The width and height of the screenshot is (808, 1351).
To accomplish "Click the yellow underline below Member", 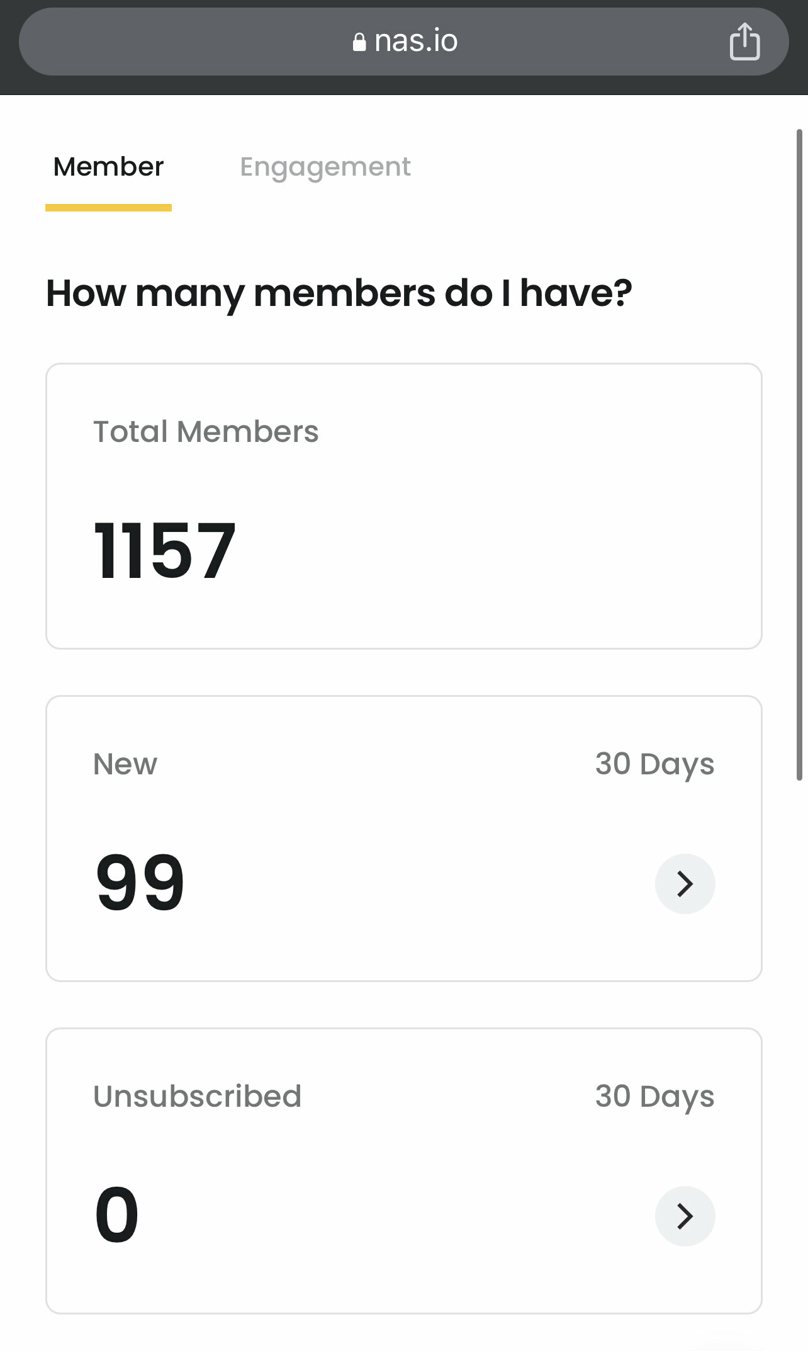I will point(108,208).
